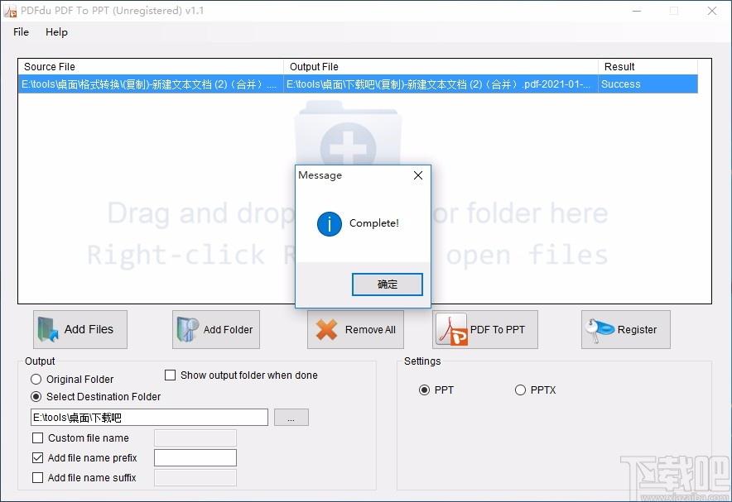Open the Help menu

(56, 32)
